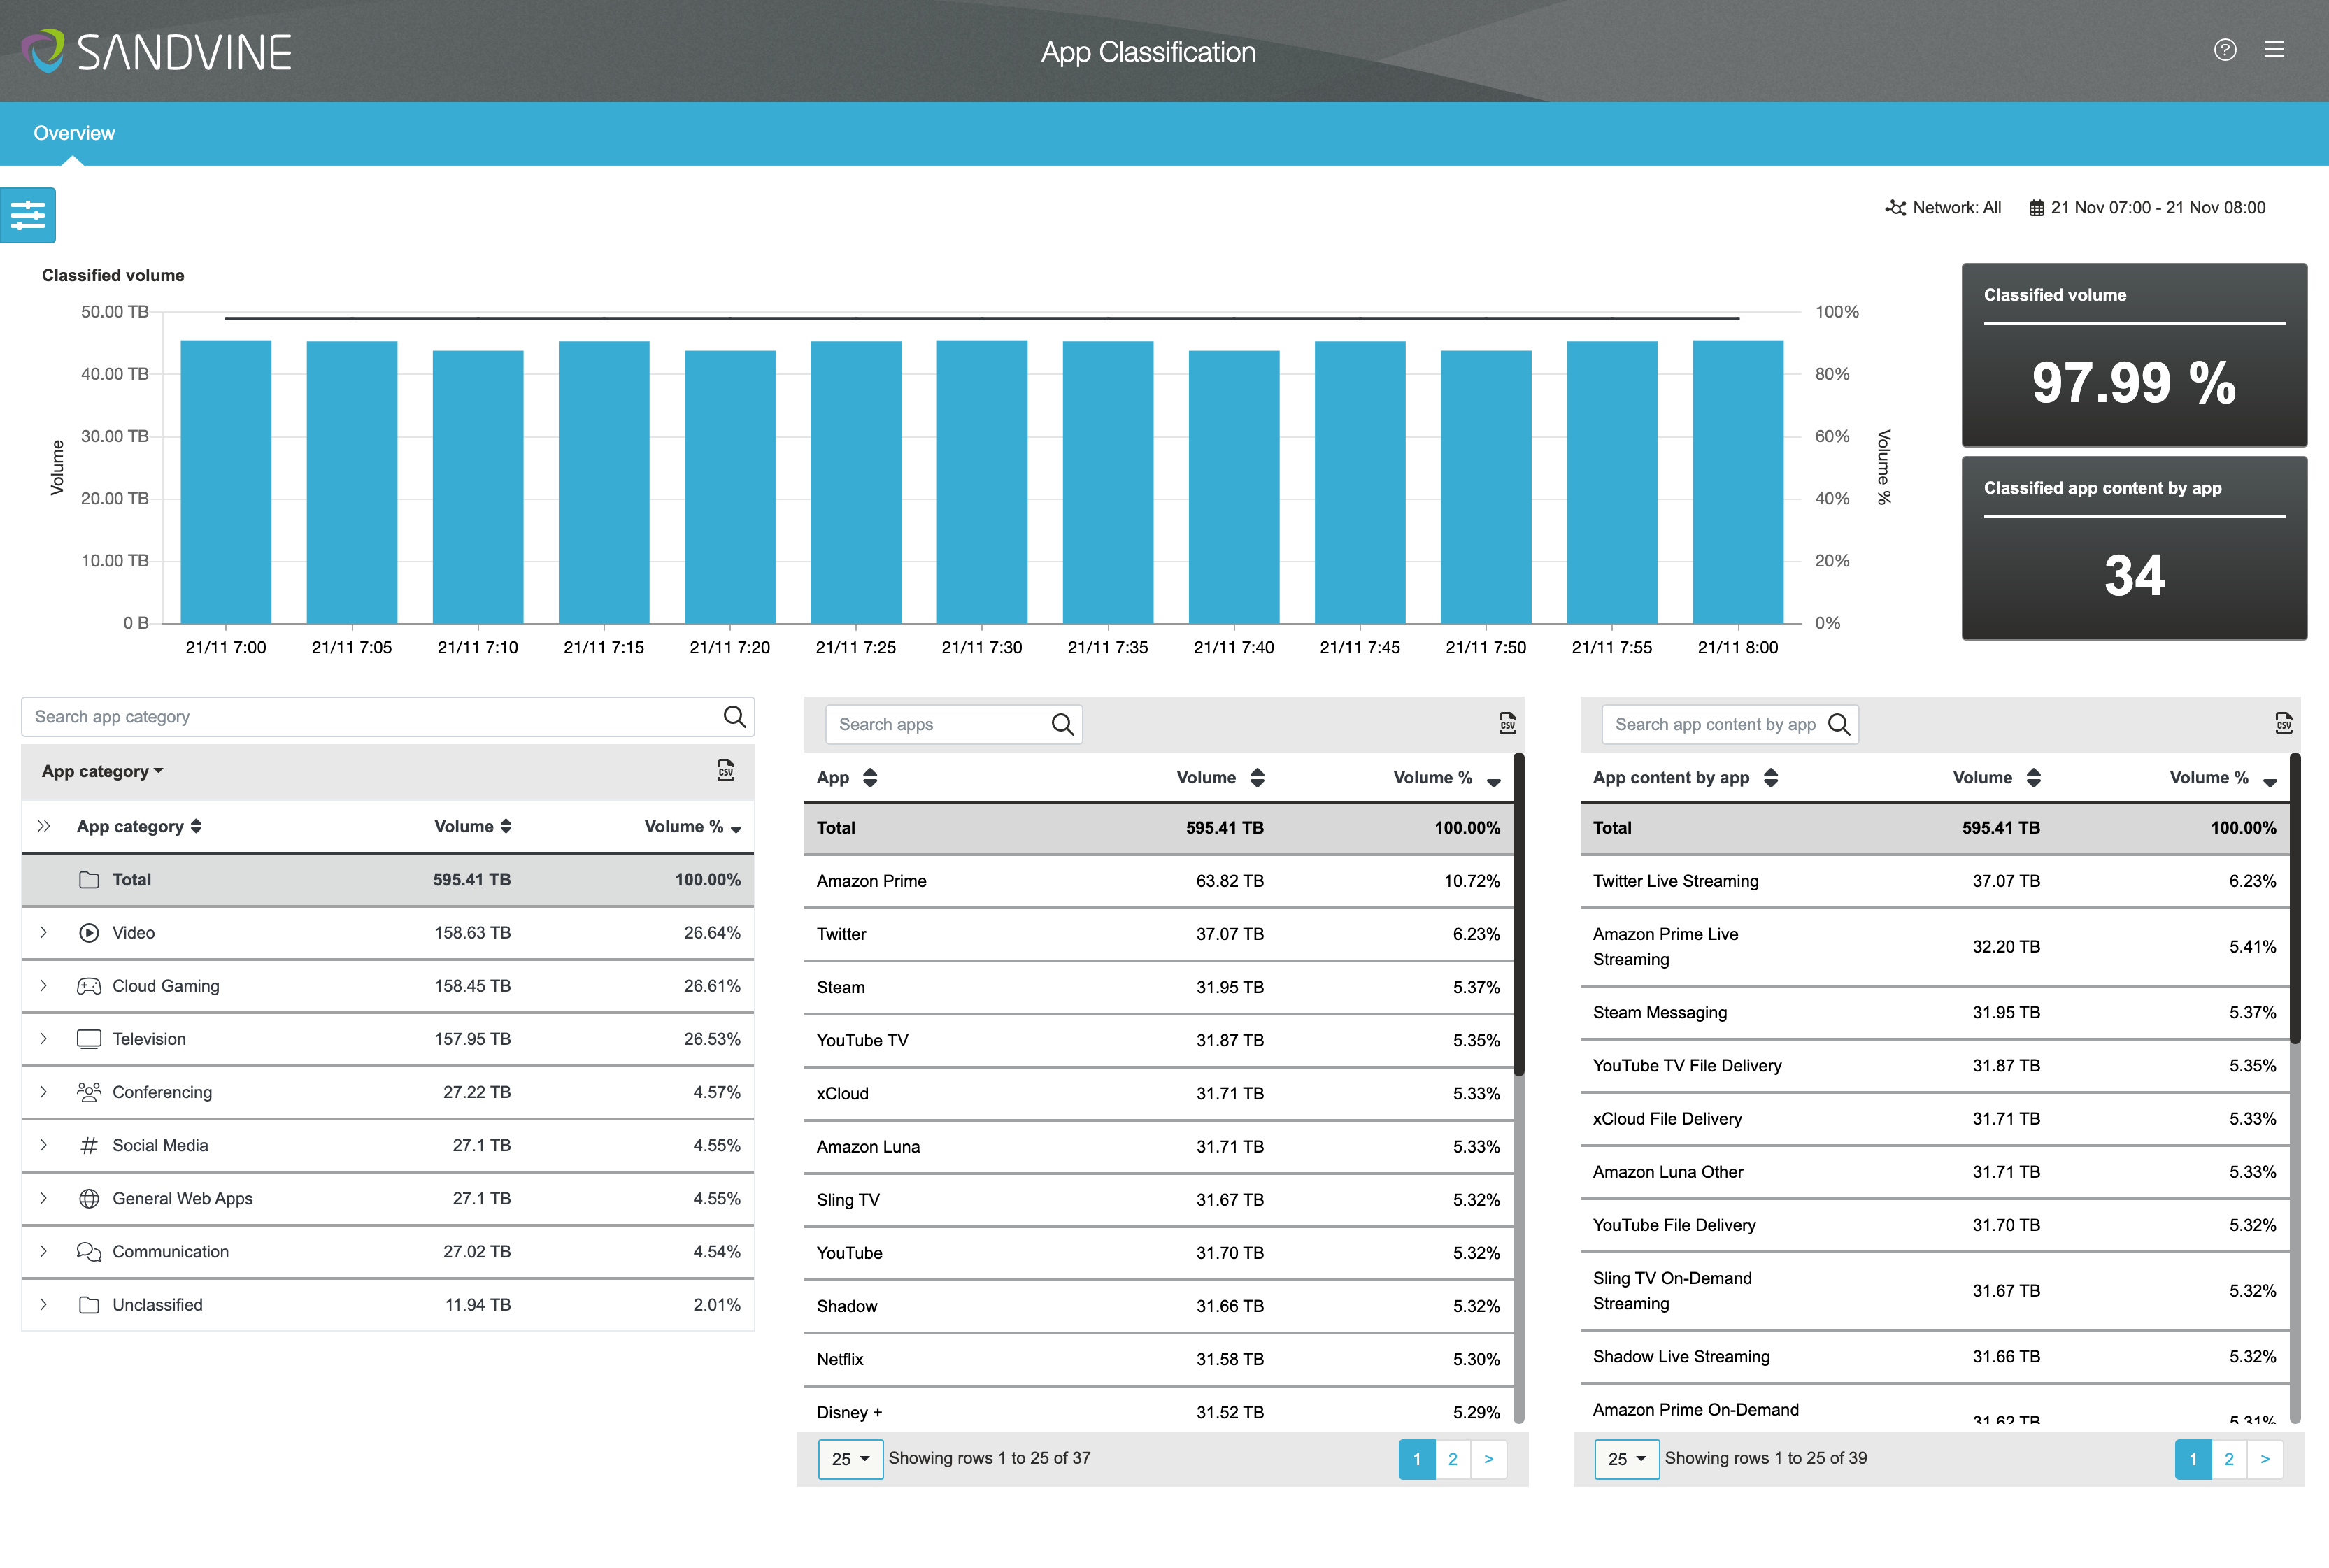Click the Unclassified folder icon
The width and height of the screenshot is (2329, 1568).
click(89, 1305)
